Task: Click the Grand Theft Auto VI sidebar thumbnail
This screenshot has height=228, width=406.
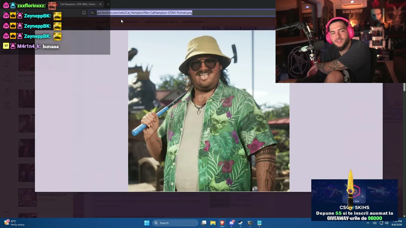Action: (x=27, y=198)
